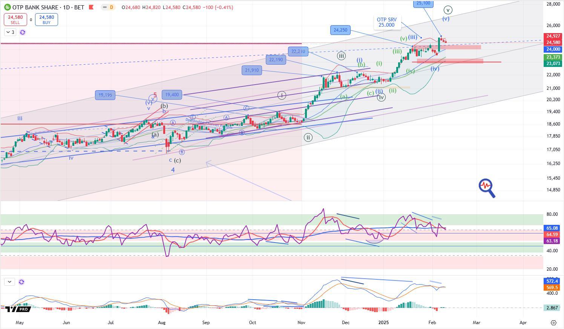Click the TradingView PRO logo
The height and width of the screenshot is (329, 564).
coord(18,309)
